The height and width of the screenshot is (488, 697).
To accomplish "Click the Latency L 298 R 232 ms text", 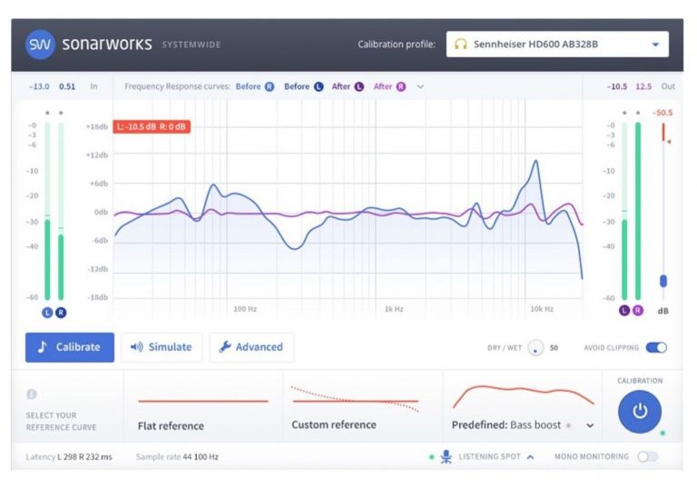I will (x=69, y=457).
